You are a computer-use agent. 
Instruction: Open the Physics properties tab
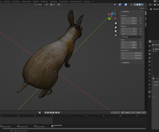(149, 81)
